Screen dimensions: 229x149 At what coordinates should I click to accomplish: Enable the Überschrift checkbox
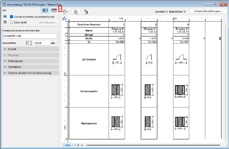11,23
